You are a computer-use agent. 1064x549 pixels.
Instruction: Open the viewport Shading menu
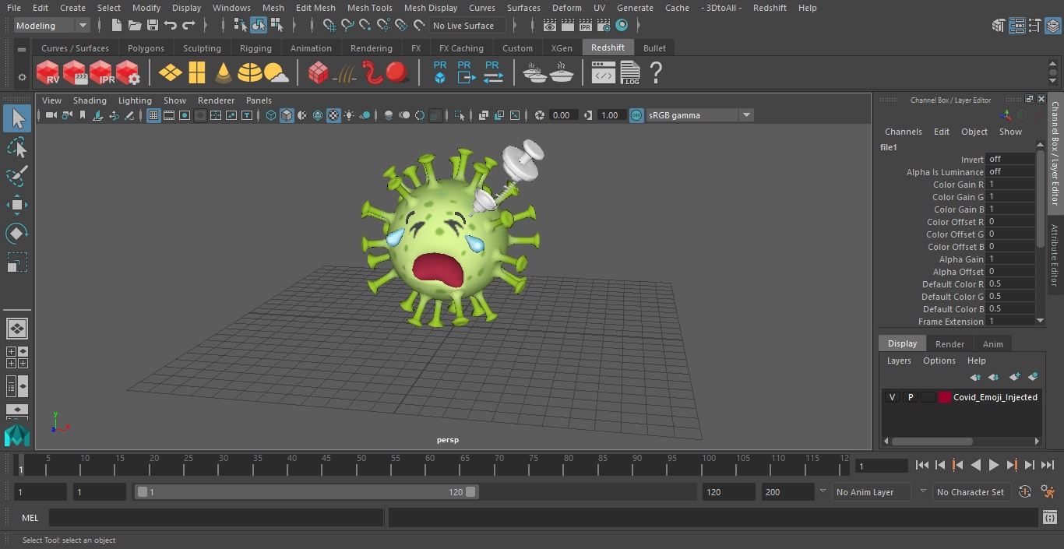[x=90, y=100]
